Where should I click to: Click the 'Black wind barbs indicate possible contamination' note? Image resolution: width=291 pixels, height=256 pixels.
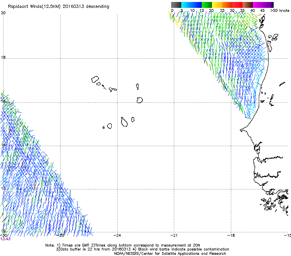(181, 249)
